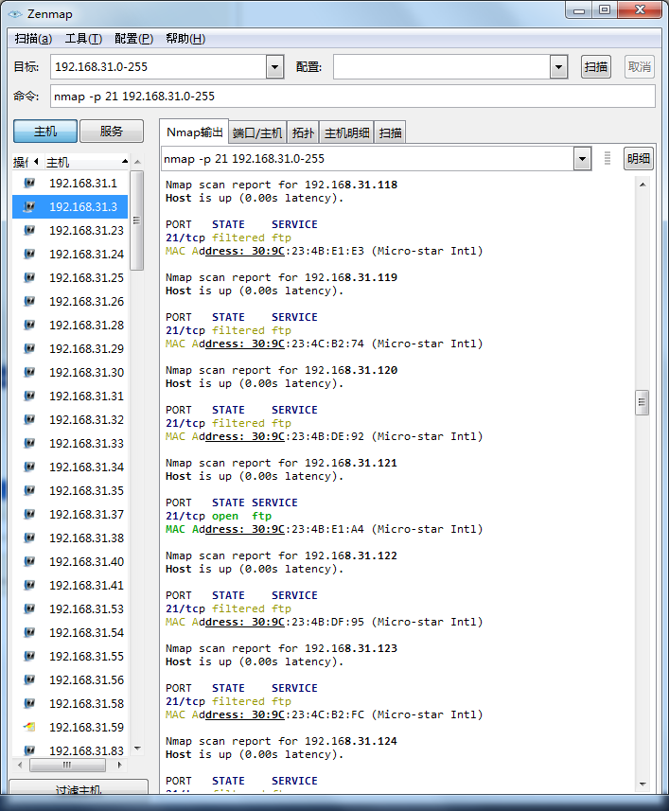This screenshot has height=811, width=669.
Task: Toggle the 主机 hosts view button
Action: pyautogui.click(x=45, y=132)
